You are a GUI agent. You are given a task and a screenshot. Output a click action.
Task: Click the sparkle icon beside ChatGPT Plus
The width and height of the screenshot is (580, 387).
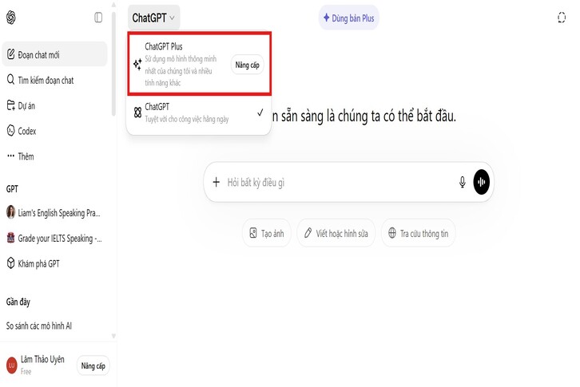click(137, 65)
